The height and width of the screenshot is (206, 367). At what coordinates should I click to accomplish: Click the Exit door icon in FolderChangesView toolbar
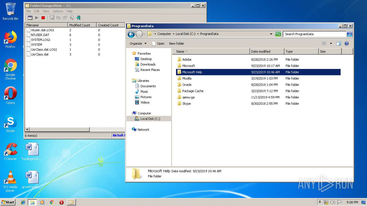coord(78,18)
